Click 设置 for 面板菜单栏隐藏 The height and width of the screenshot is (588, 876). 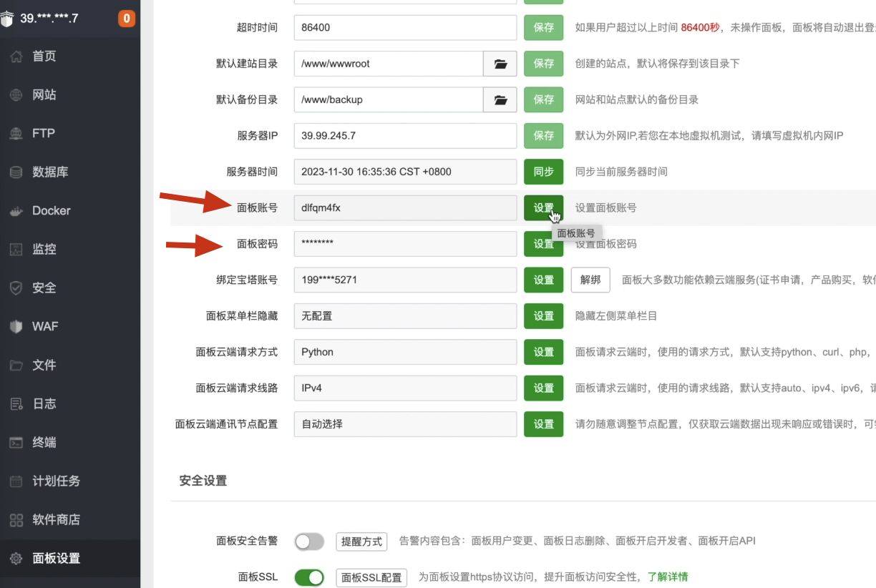544,316
